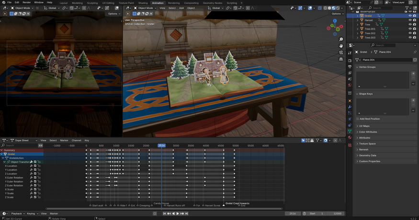The width and height of the screenshot is (419, 220).
Task: Click the blue Z axis on navigation gizmo
Action: 335,21
